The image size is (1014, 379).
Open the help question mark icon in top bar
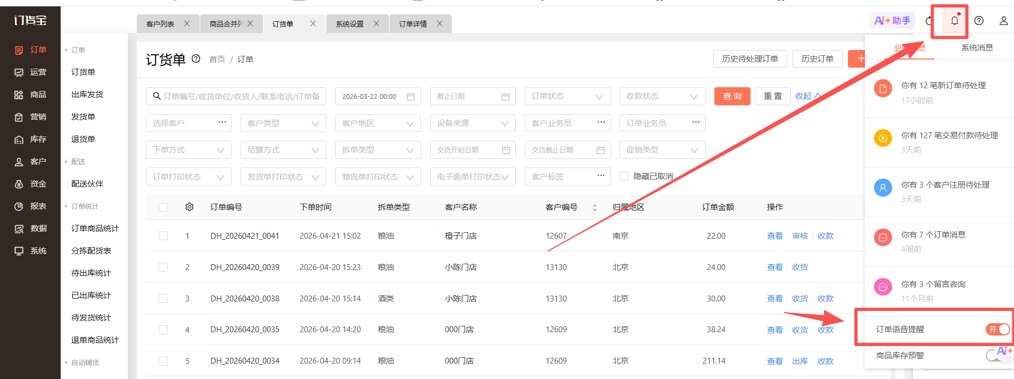click(x=979, y=21)
